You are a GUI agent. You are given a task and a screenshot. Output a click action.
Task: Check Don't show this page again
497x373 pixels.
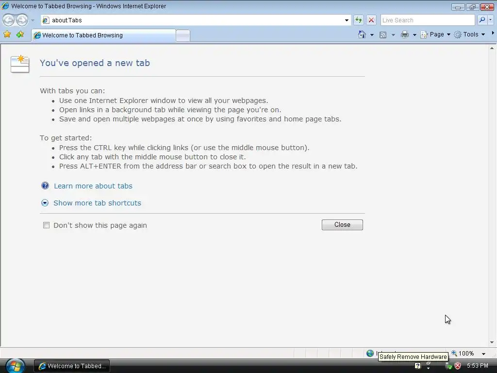click(x=46, y=225)
